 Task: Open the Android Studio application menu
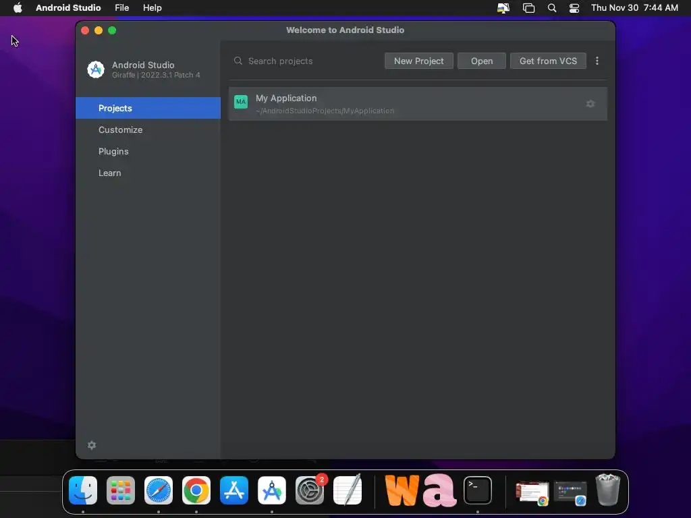click(68, 7)
